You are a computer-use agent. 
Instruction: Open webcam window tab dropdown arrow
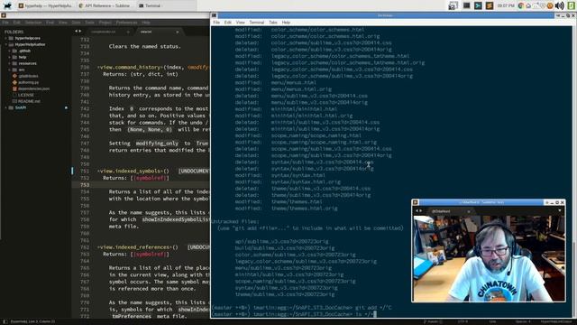560,211
